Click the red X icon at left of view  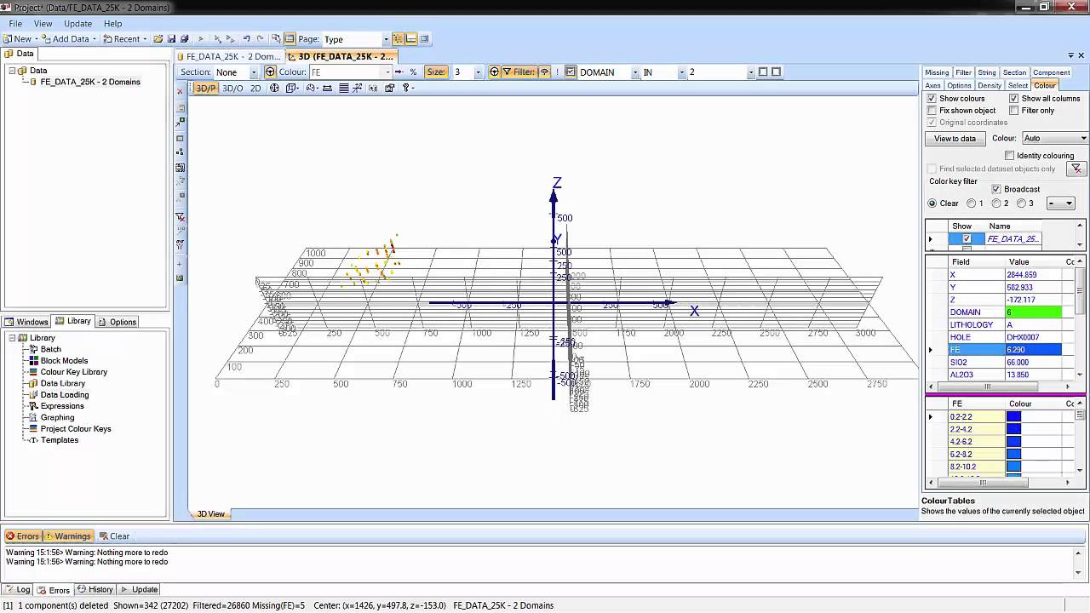click(x=180, y=91)
